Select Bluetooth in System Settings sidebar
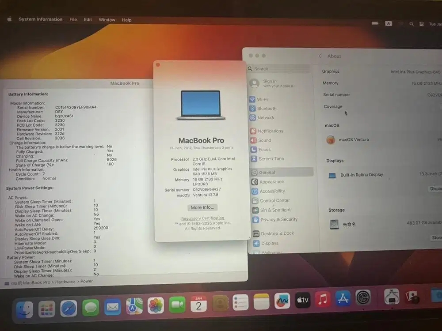 click(x=267, y=108)
